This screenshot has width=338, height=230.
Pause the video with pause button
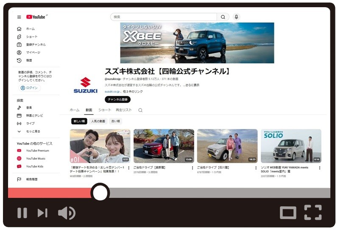tap(22, 213)
